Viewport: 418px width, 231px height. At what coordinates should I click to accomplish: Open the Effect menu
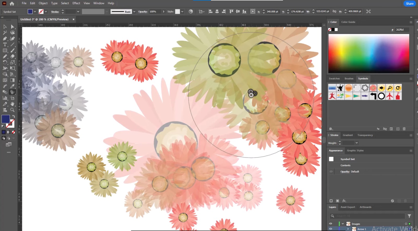point(76,3)
